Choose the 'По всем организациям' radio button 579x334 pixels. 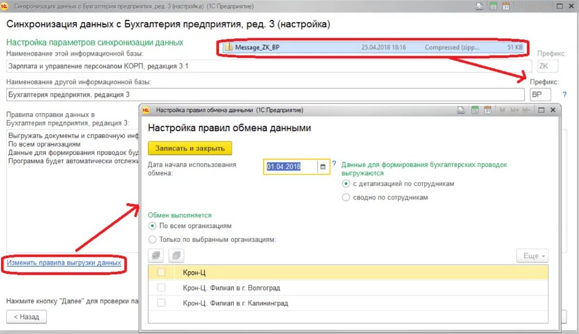pos(152,226)
